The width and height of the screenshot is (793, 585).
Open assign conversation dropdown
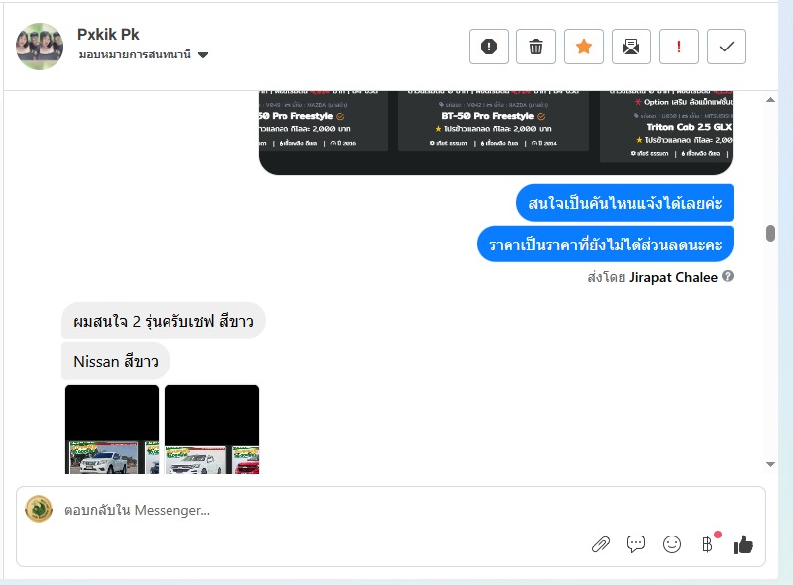pyautogui.click(x=144, y=54)
